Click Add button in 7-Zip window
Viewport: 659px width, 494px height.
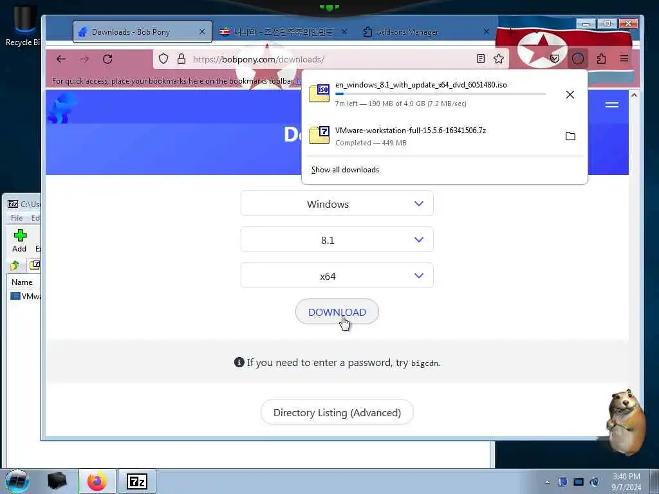19,241
